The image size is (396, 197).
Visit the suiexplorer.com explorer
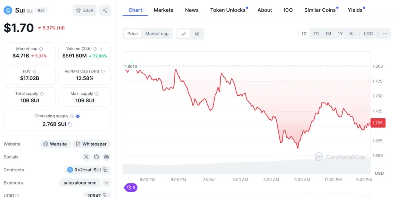[x=80, y=183]
